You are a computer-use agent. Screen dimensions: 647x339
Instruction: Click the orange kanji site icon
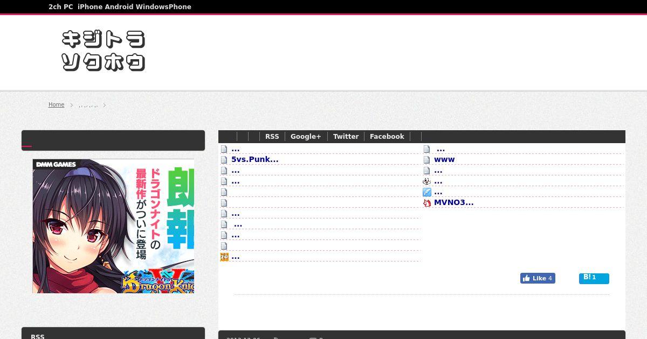tap(224, 257)
